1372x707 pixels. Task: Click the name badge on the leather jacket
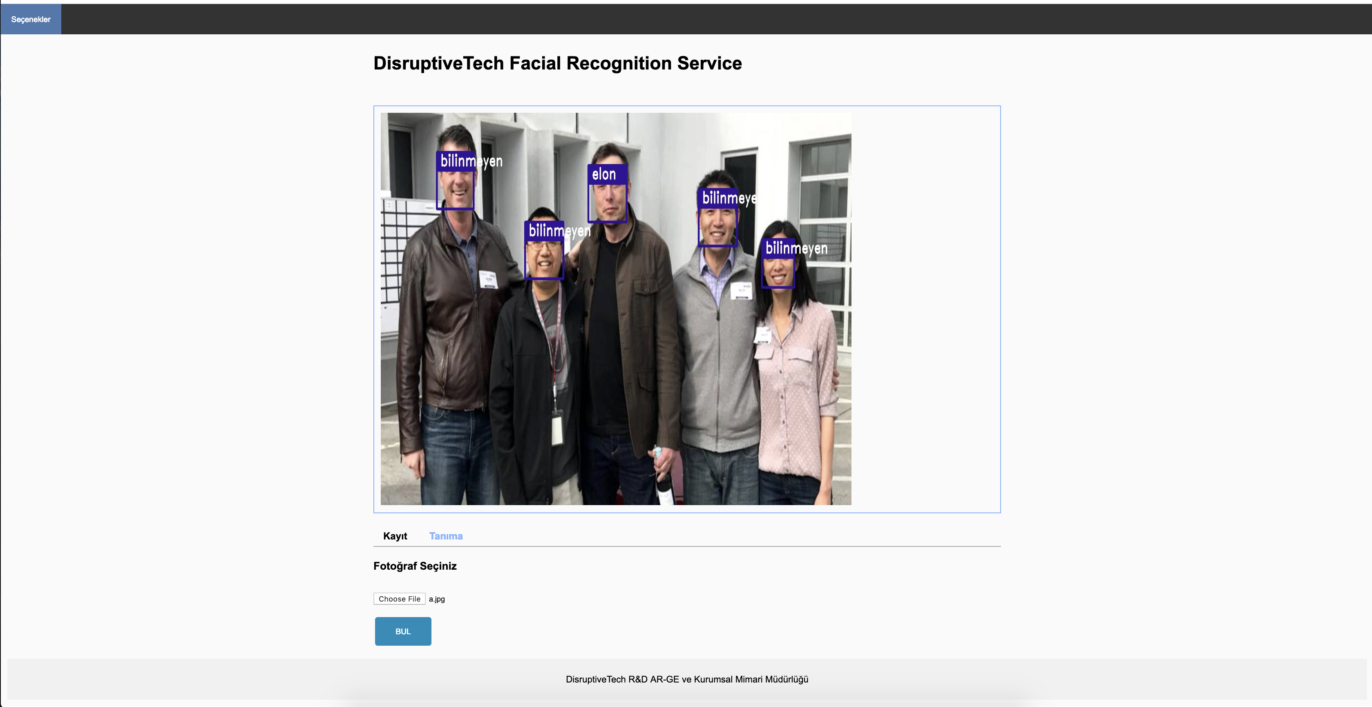point(487,279)
